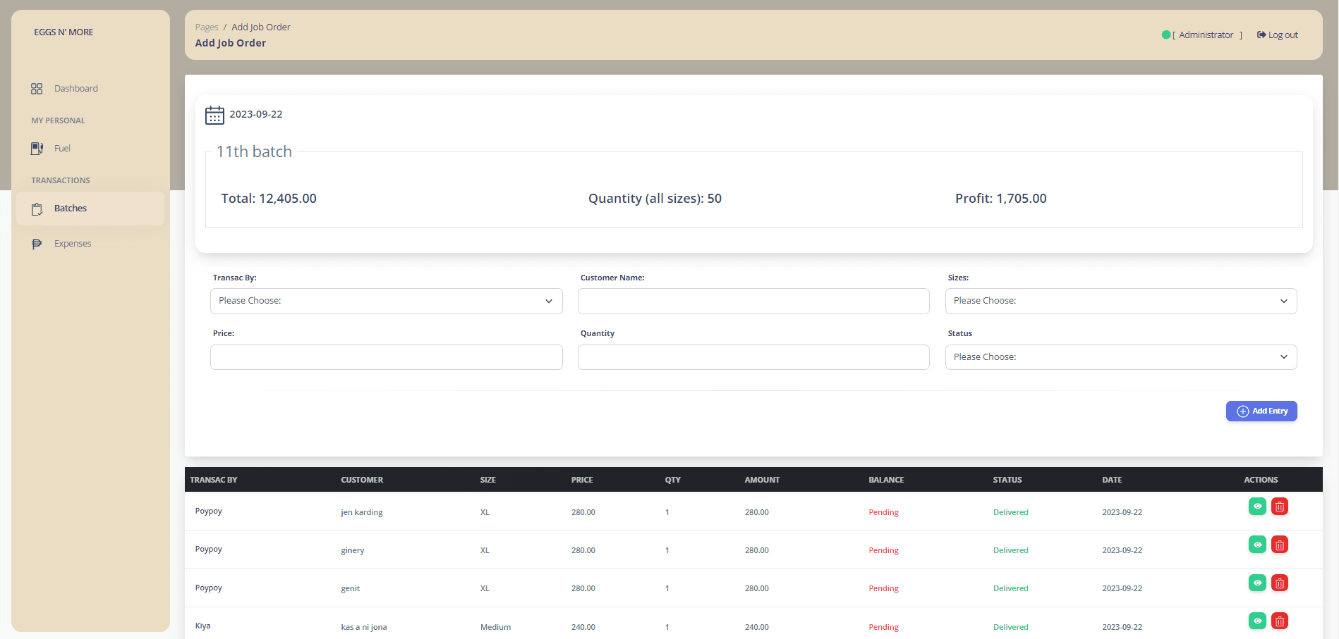Click the Profit: 1,705.00 text

click(1001, 199)
